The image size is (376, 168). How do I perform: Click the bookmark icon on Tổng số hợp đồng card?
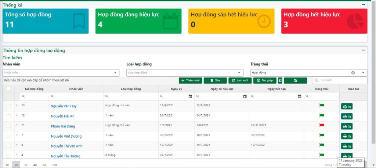(x=79, y=21)
